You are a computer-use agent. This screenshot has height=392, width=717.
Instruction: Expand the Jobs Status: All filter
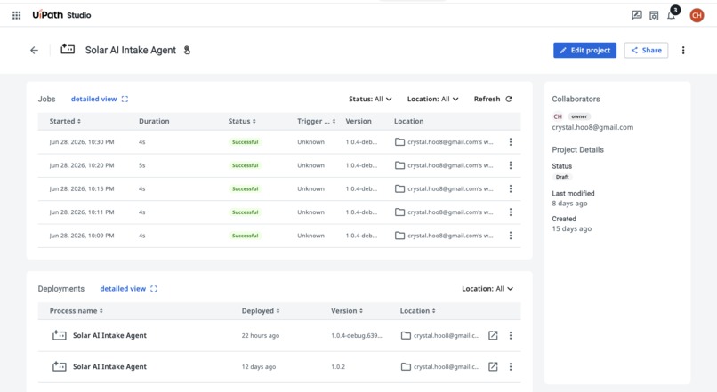[370, 100]
